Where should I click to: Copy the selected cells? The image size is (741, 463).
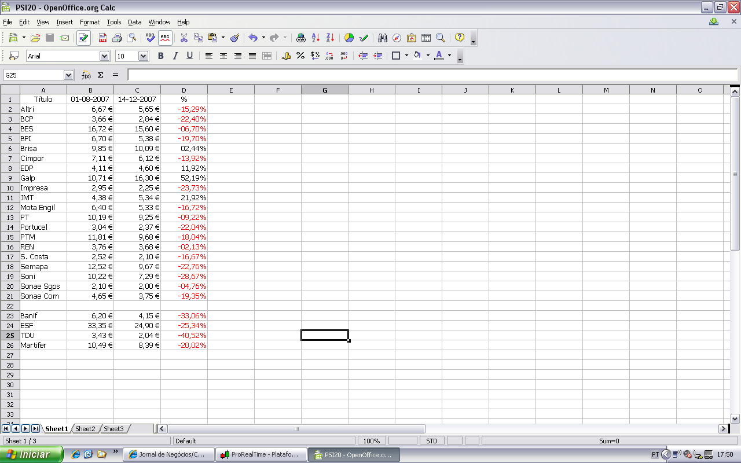pyautogui.click(x=199, y=38)
